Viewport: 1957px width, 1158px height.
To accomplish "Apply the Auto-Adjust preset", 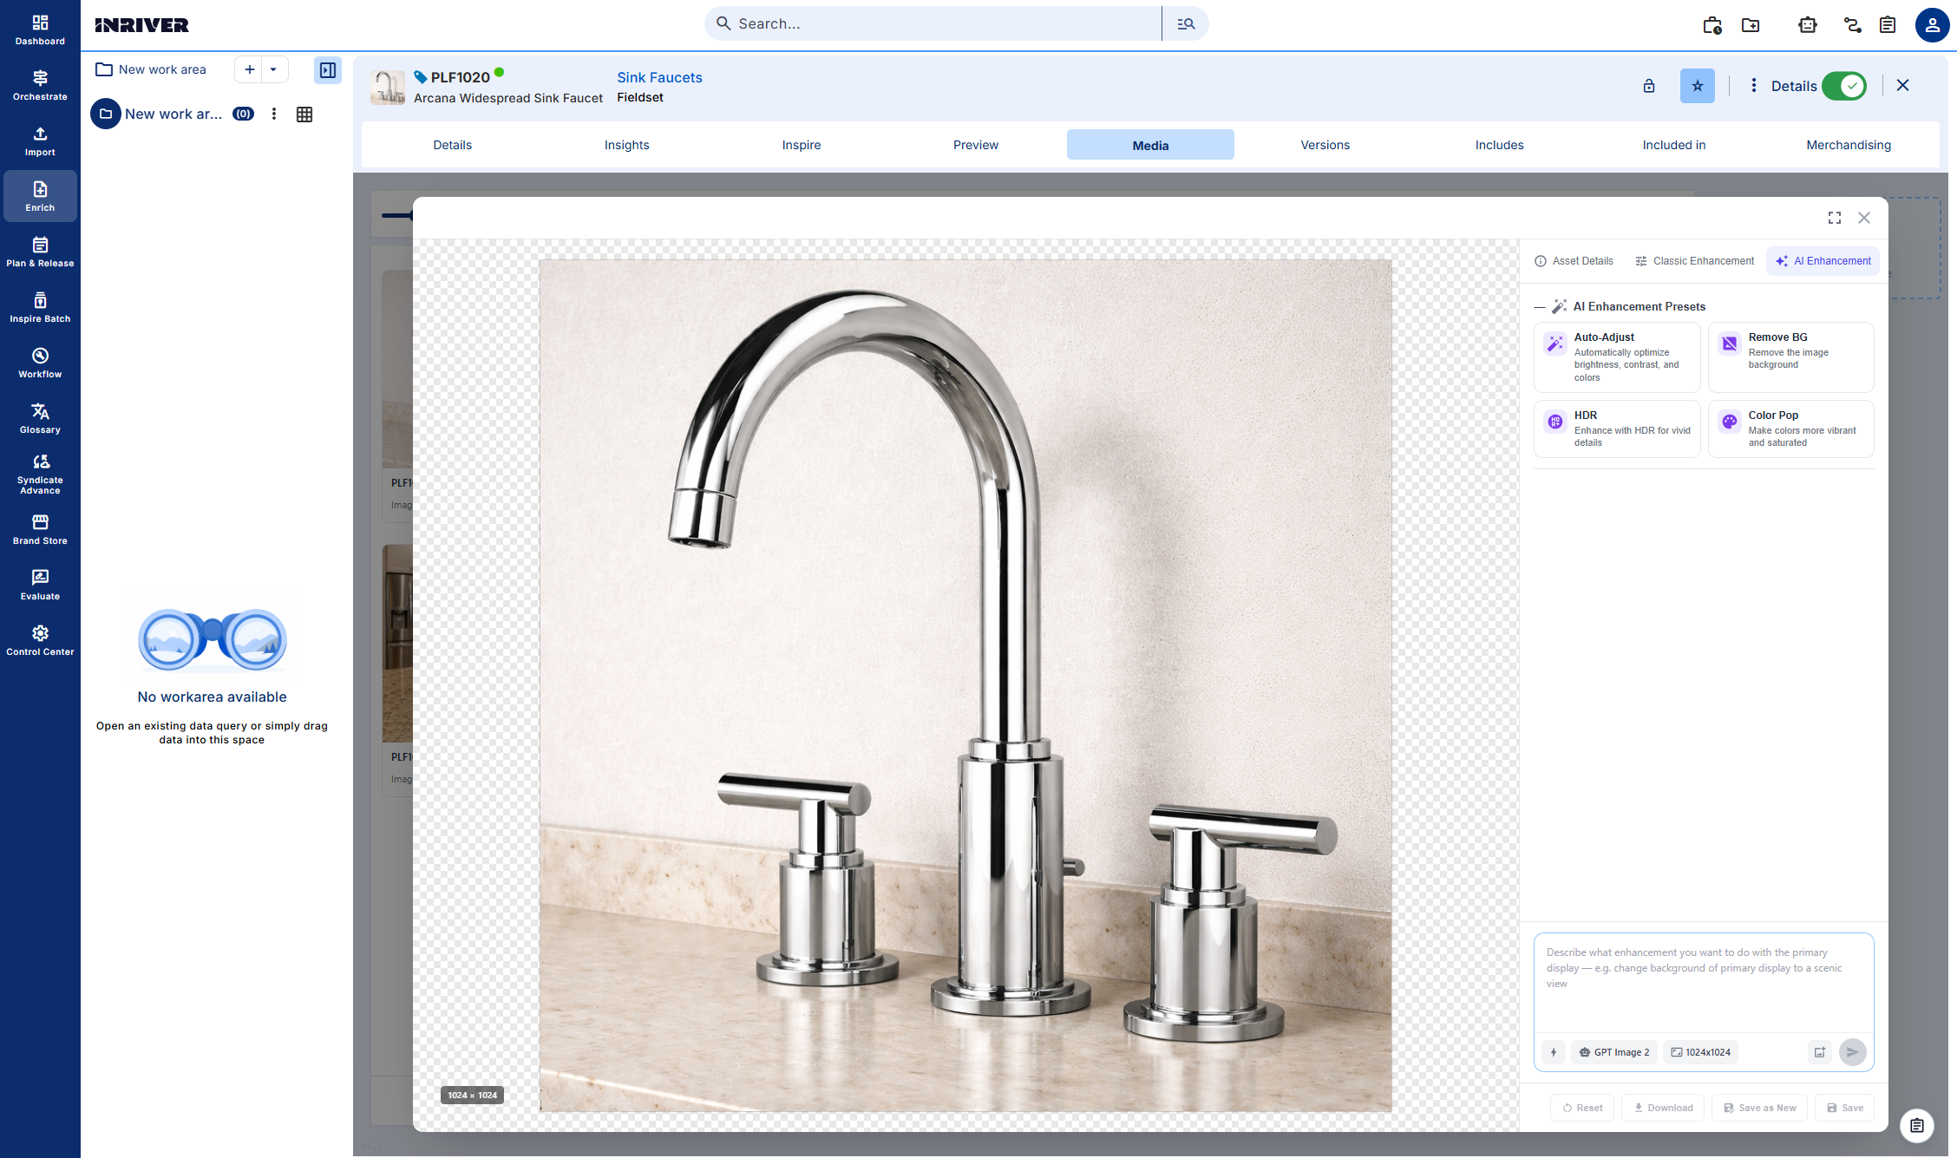I will coord(1617,357).
